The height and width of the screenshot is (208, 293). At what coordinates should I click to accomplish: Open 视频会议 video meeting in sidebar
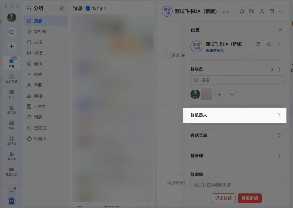[12, 172]
